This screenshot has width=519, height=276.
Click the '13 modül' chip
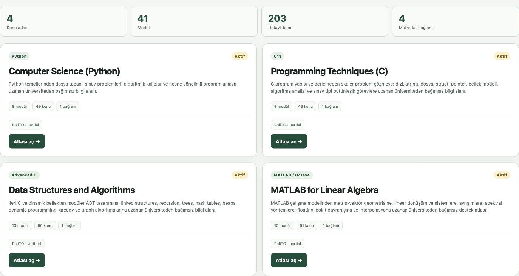tap(20, 225)
